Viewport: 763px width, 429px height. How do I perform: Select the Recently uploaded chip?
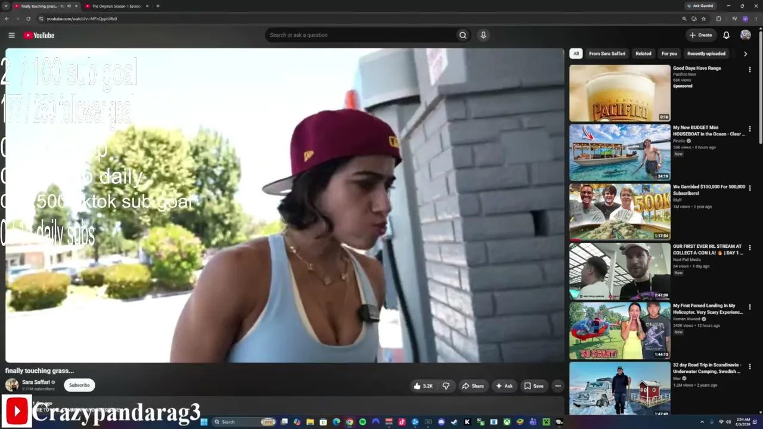tap(706, 54)
